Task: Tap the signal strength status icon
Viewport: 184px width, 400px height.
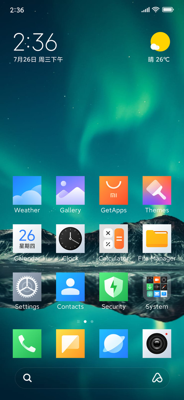Action: click(x=145, y=10)
